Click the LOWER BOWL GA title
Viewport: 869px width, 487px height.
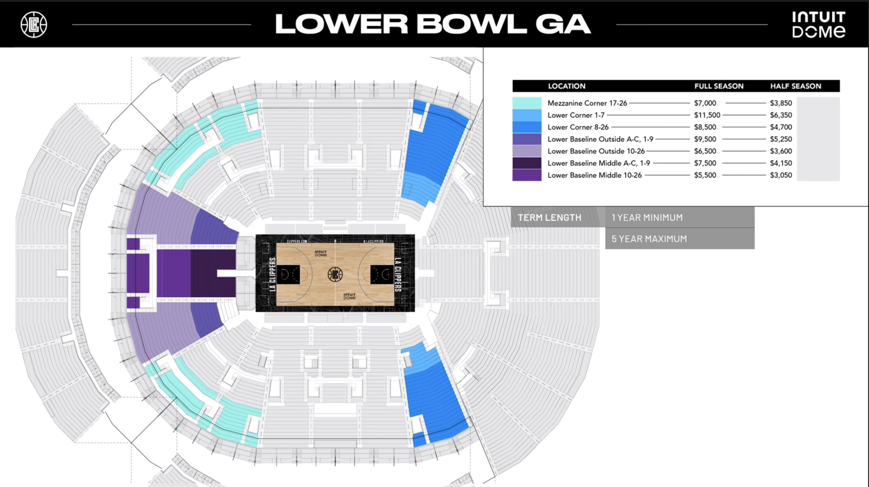pyautogui.click(x=433, y=24)
